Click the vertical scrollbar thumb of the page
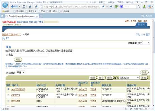 (x=153, y=37)
